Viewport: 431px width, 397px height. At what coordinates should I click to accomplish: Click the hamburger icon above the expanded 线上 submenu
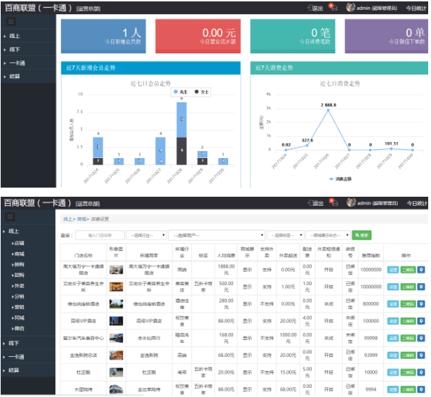[11, 217]
